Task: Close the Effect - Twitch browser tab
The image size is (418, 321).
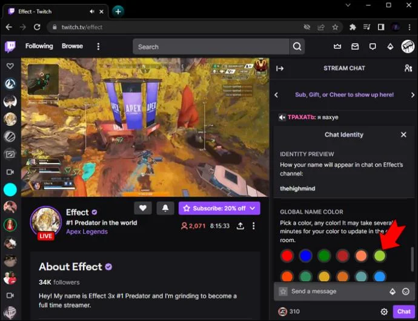Action: coord(101,12)
